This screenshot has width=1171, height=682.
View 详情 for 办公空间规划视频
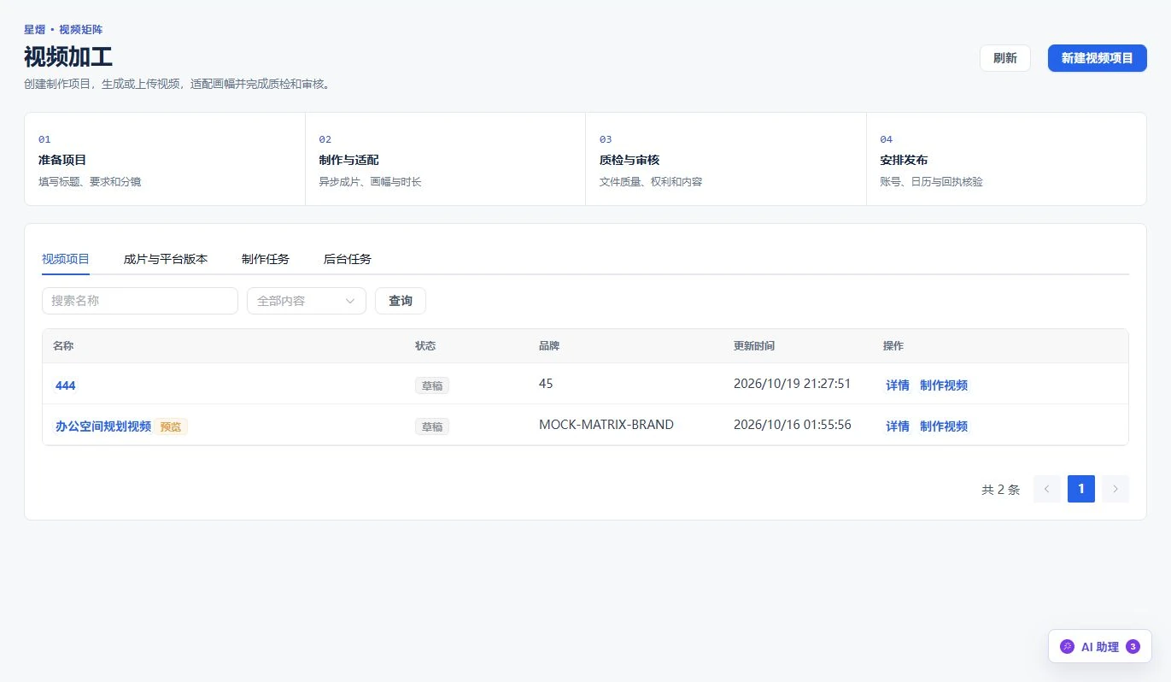[898, 426]
